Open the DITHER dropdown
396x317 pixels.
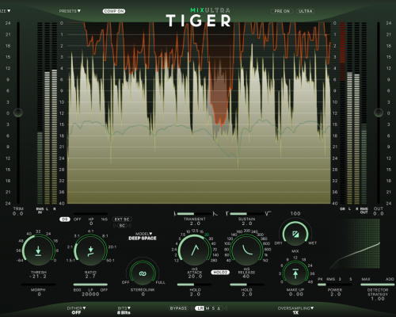(x=76, y=308)
